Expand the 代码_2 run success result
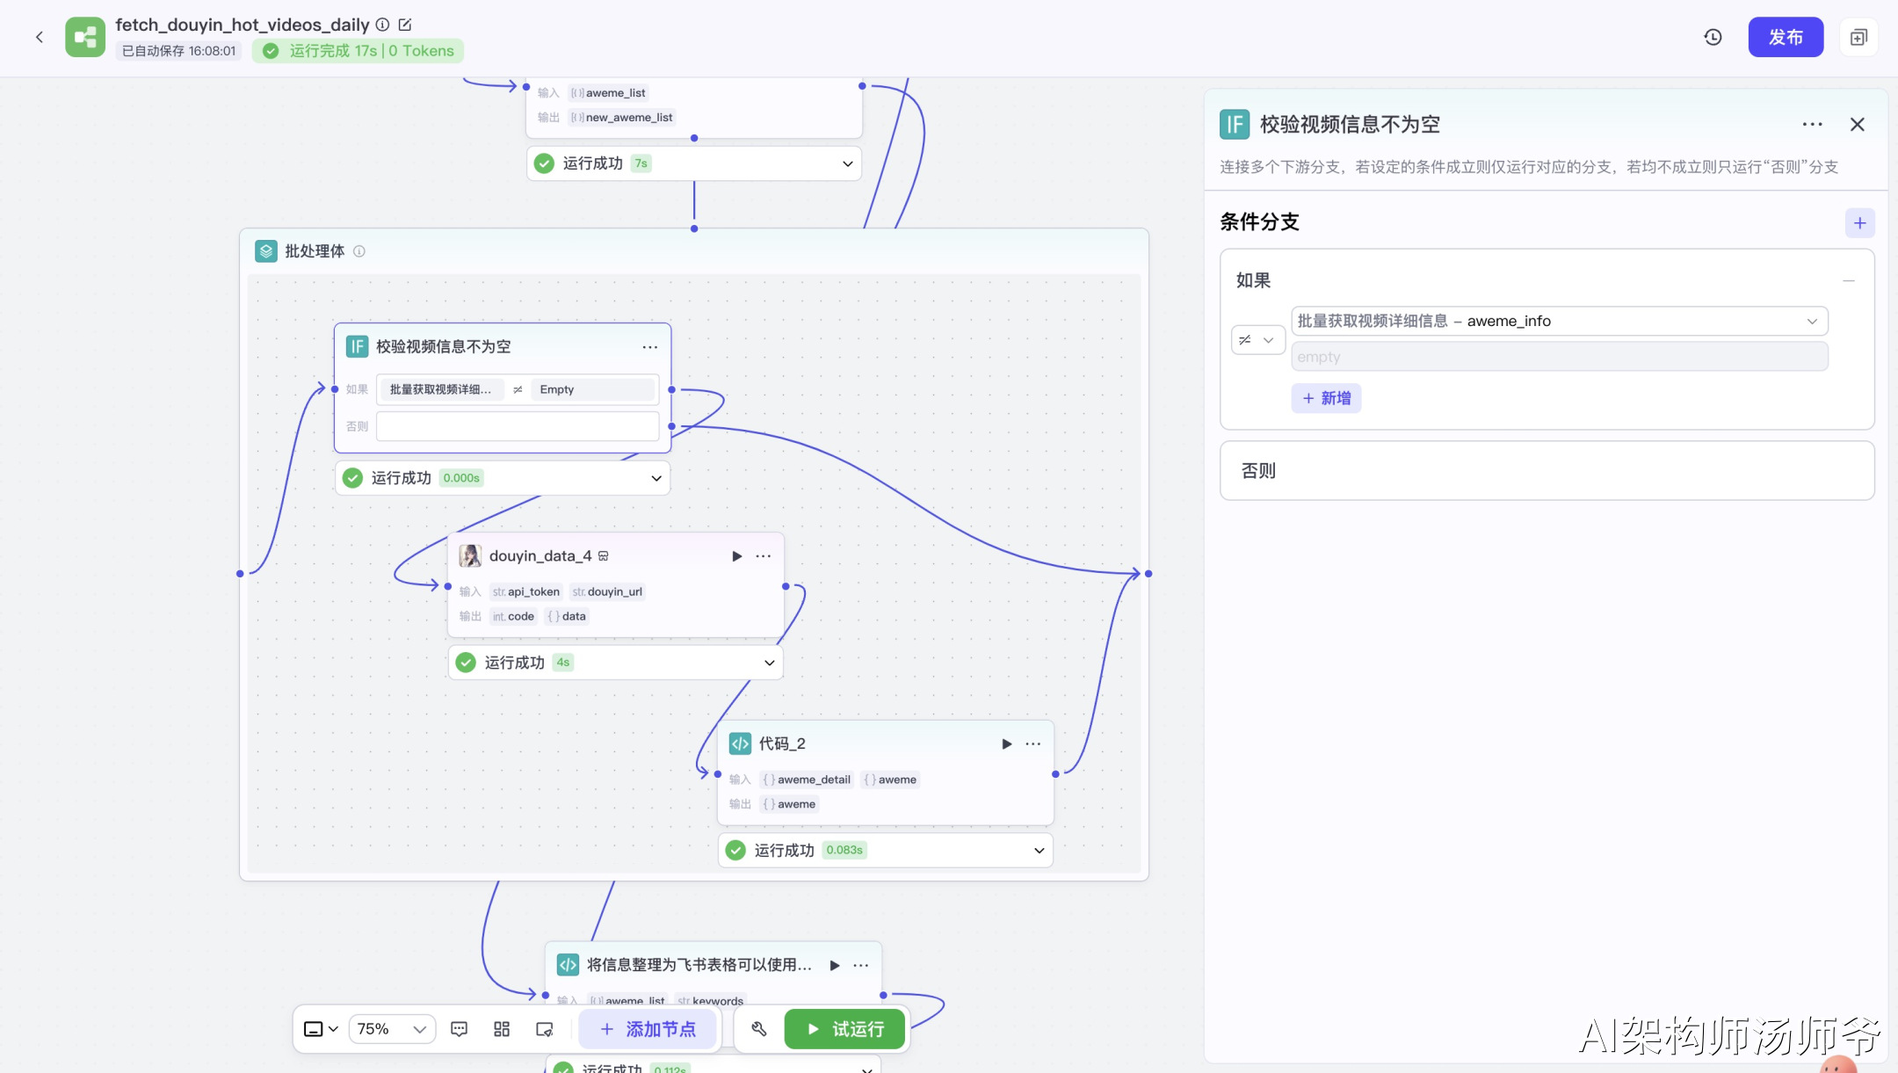 click(1039, 851)
